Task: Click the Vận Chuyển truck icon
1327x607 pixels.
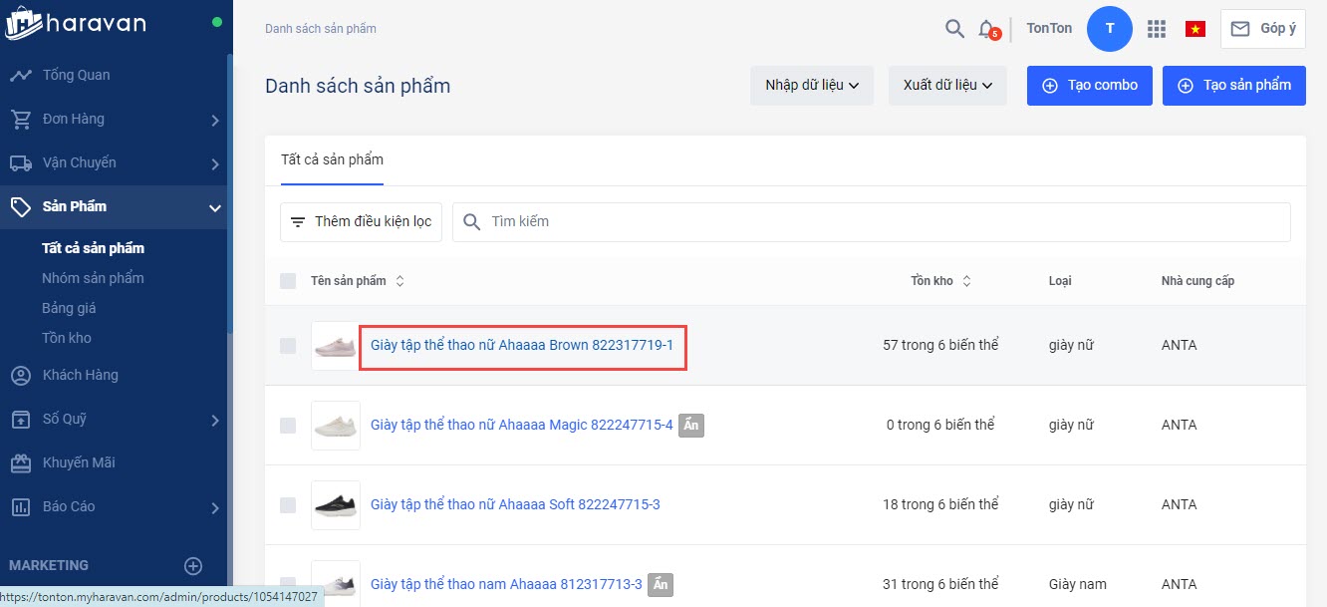Action: click(x=20, y=163)
